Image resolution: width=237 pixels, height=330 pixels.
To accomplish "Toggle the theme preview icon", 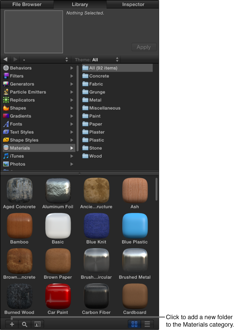I will pos(37,324).
